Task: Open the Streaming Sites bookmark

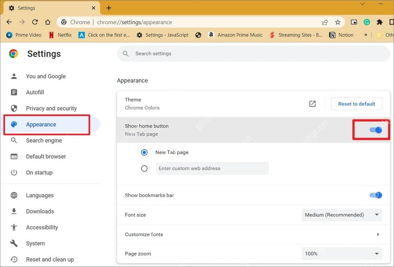Action: [x=296, y=35]
